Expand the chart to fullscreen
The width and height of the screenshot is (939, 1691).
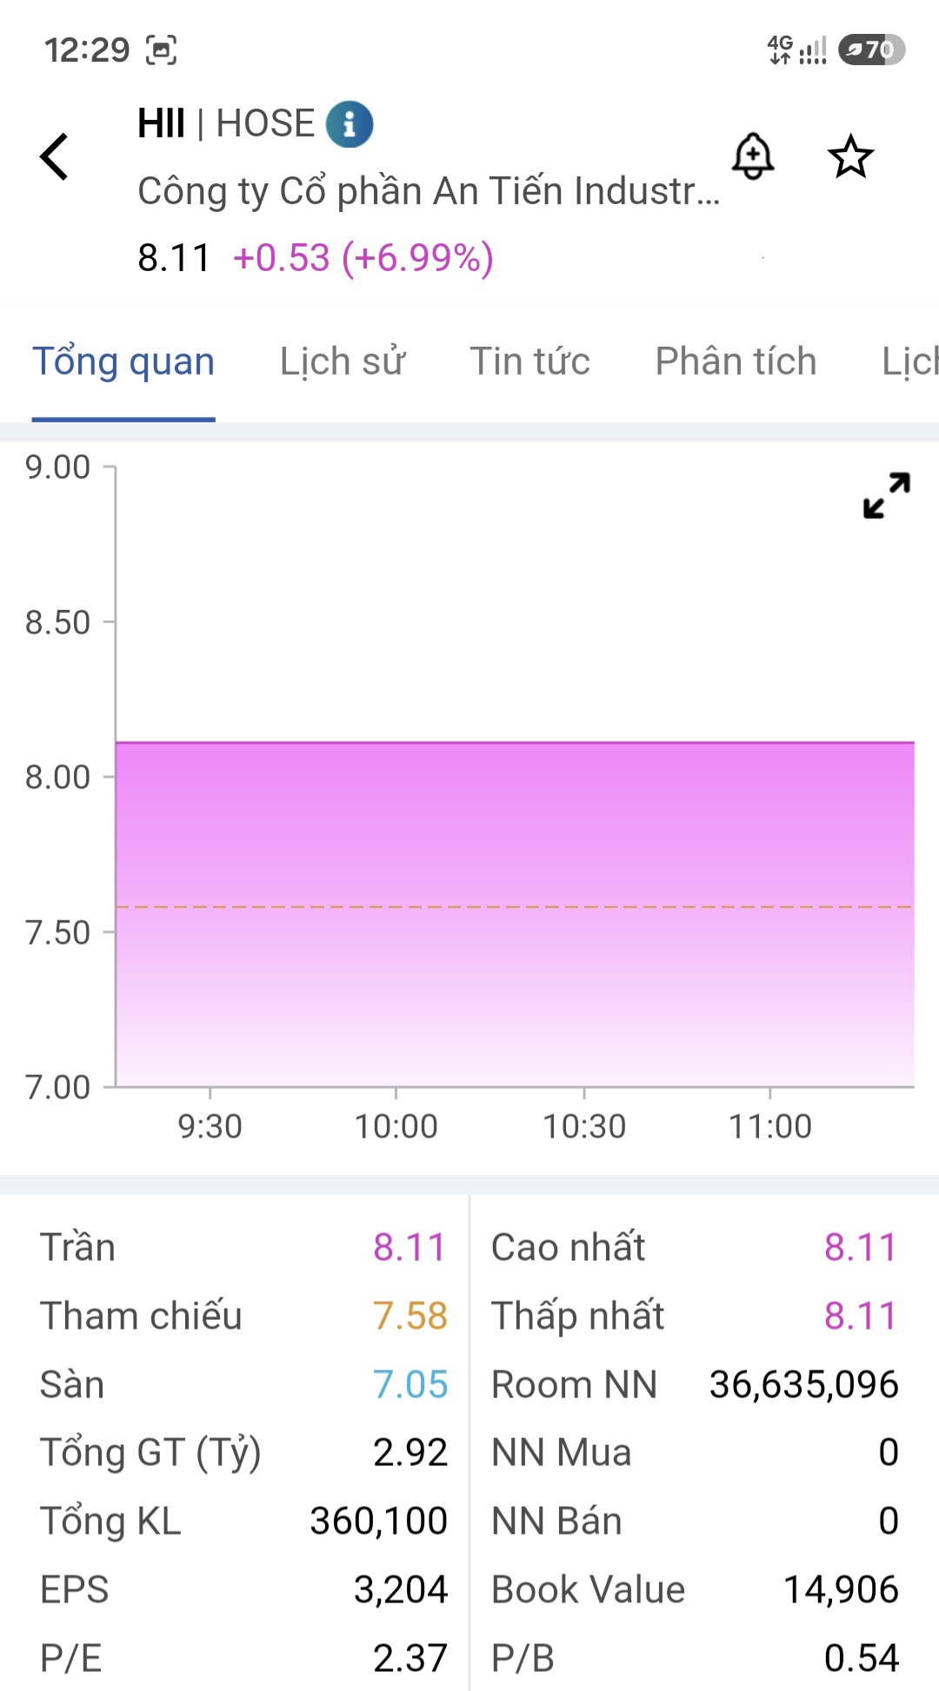click(x=887, y=495)
